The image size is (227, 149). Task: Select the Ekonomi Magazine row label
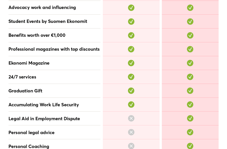coord(29,63)
